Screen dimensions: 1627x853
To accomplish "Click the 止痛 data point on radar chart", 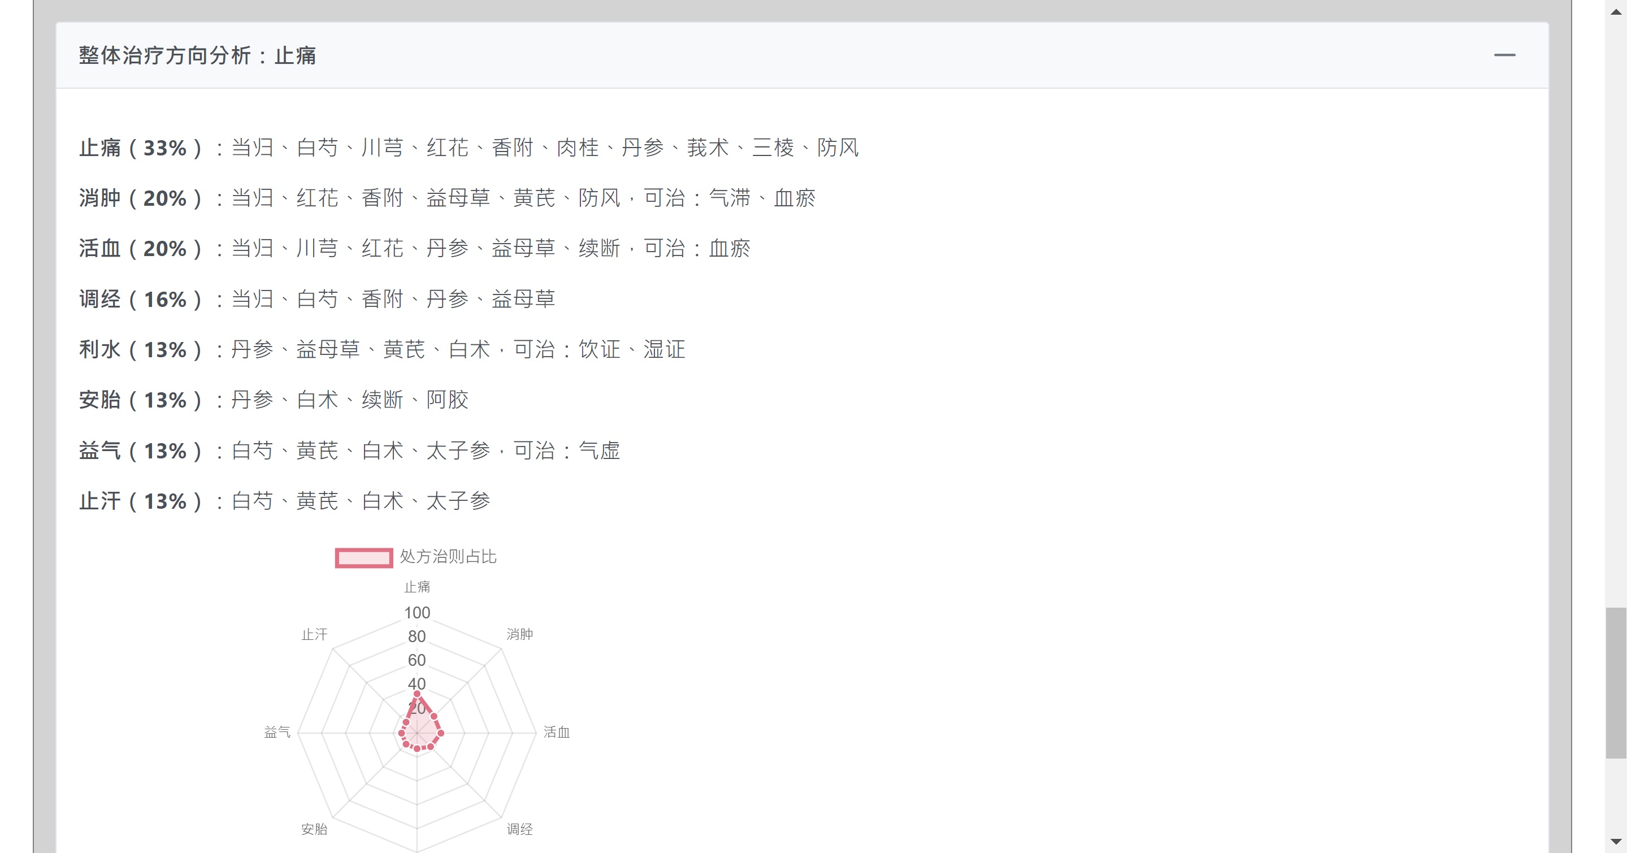I will tap(417, 694).
